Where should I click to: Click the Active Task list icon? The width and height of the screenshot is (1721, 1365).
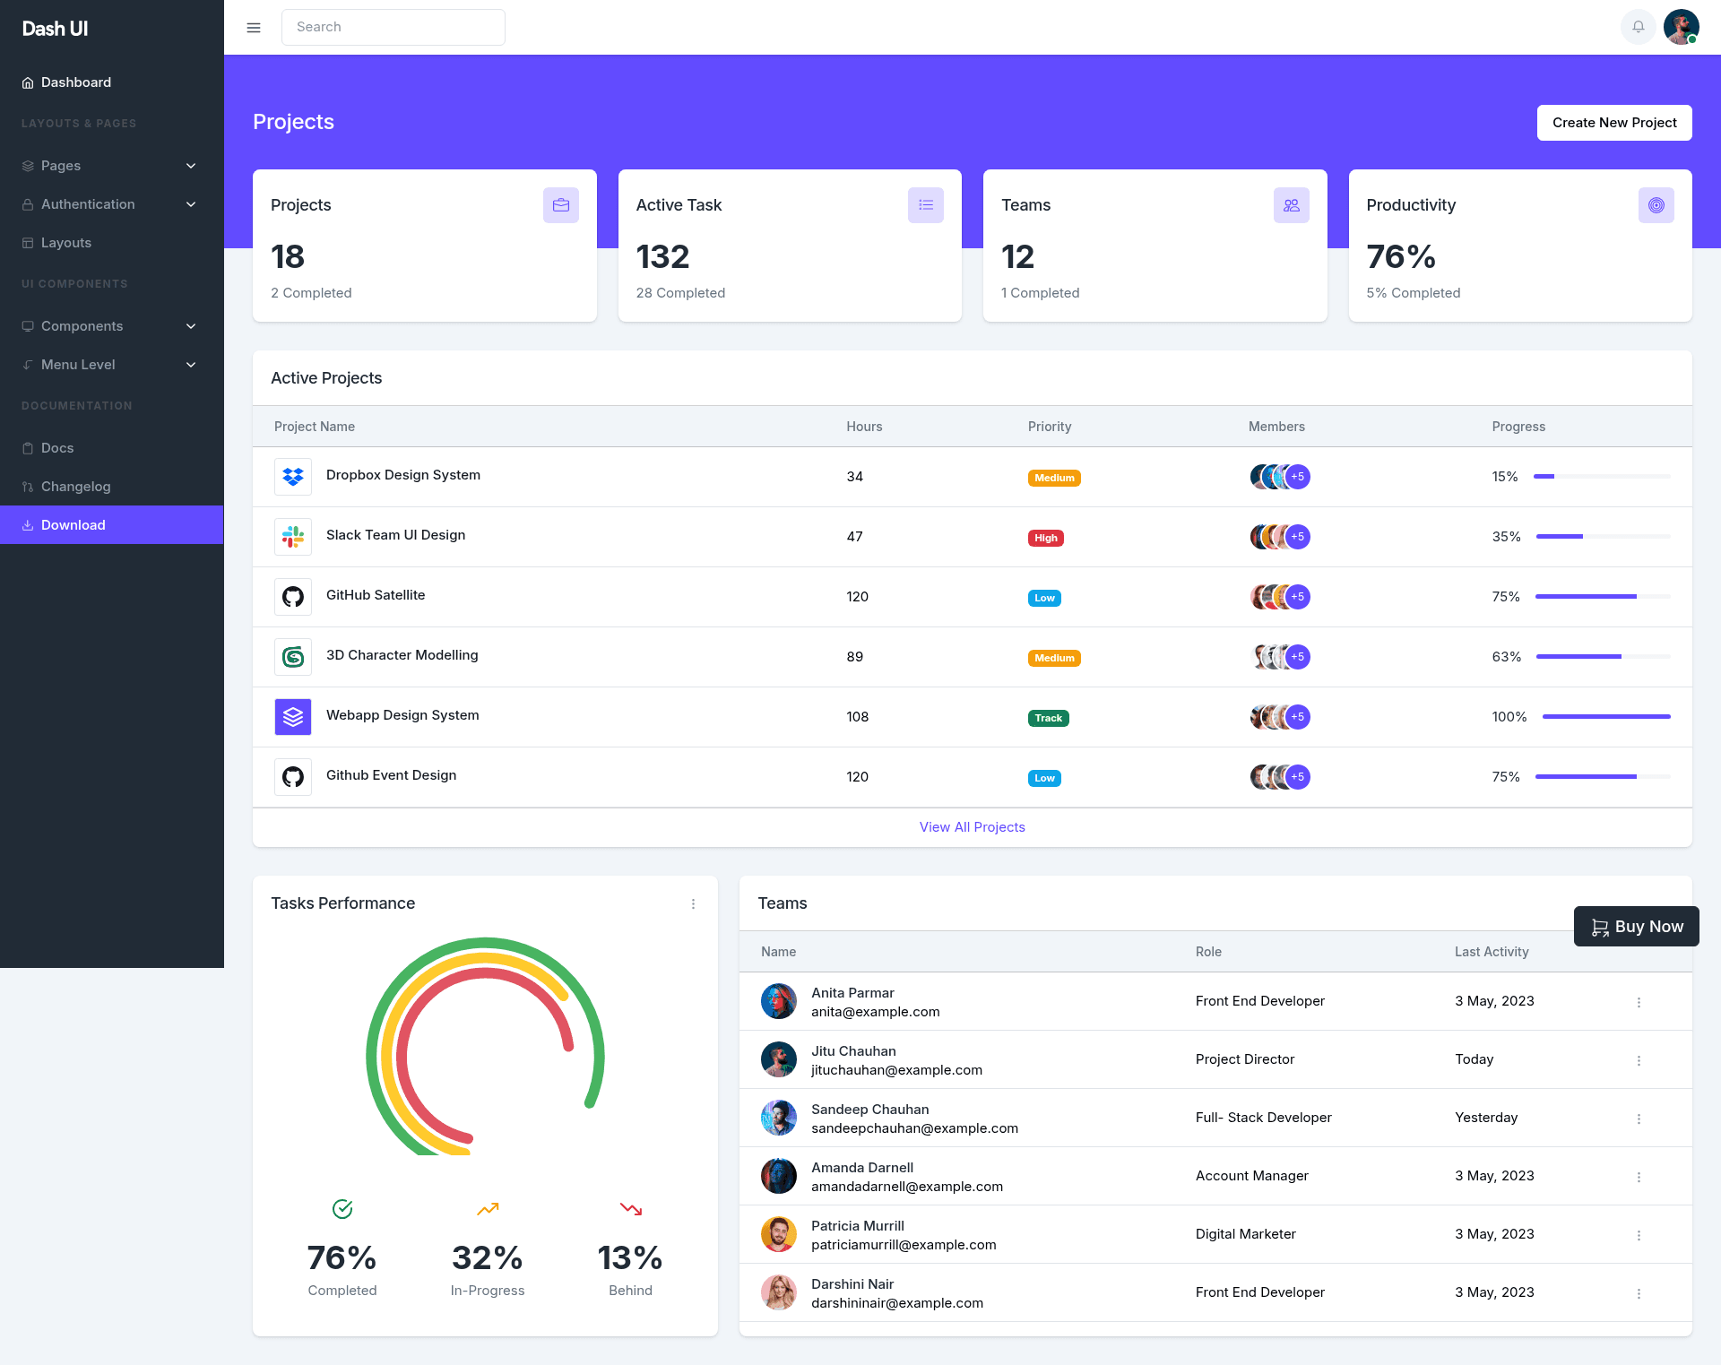(926, 205)
